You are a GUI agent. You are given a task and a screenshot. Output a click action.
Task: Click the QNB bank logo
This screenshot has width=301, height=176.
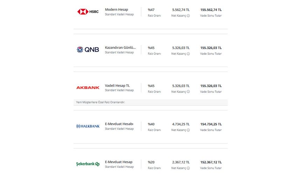(x=88, y=50)
